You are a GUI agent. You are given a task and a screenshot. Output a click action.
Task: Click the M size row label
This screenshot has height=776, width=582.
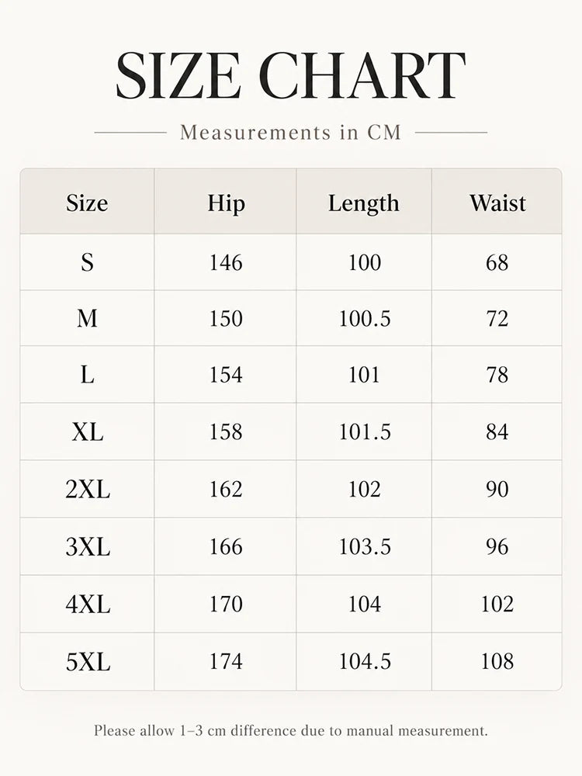tap(87, 318)
